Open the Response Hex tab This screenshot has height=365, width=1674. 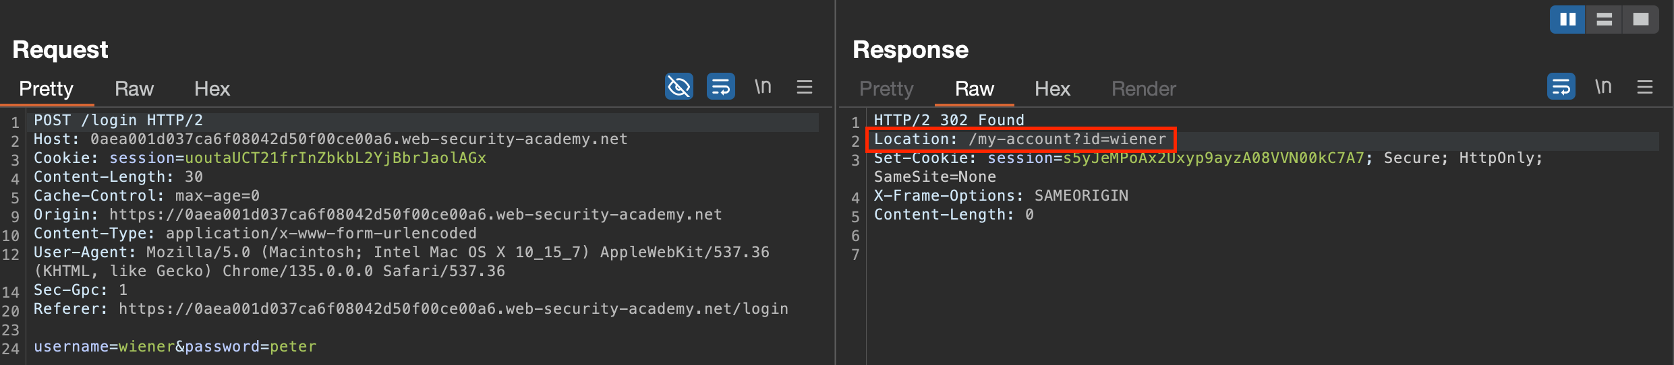tap(1052, 89)
